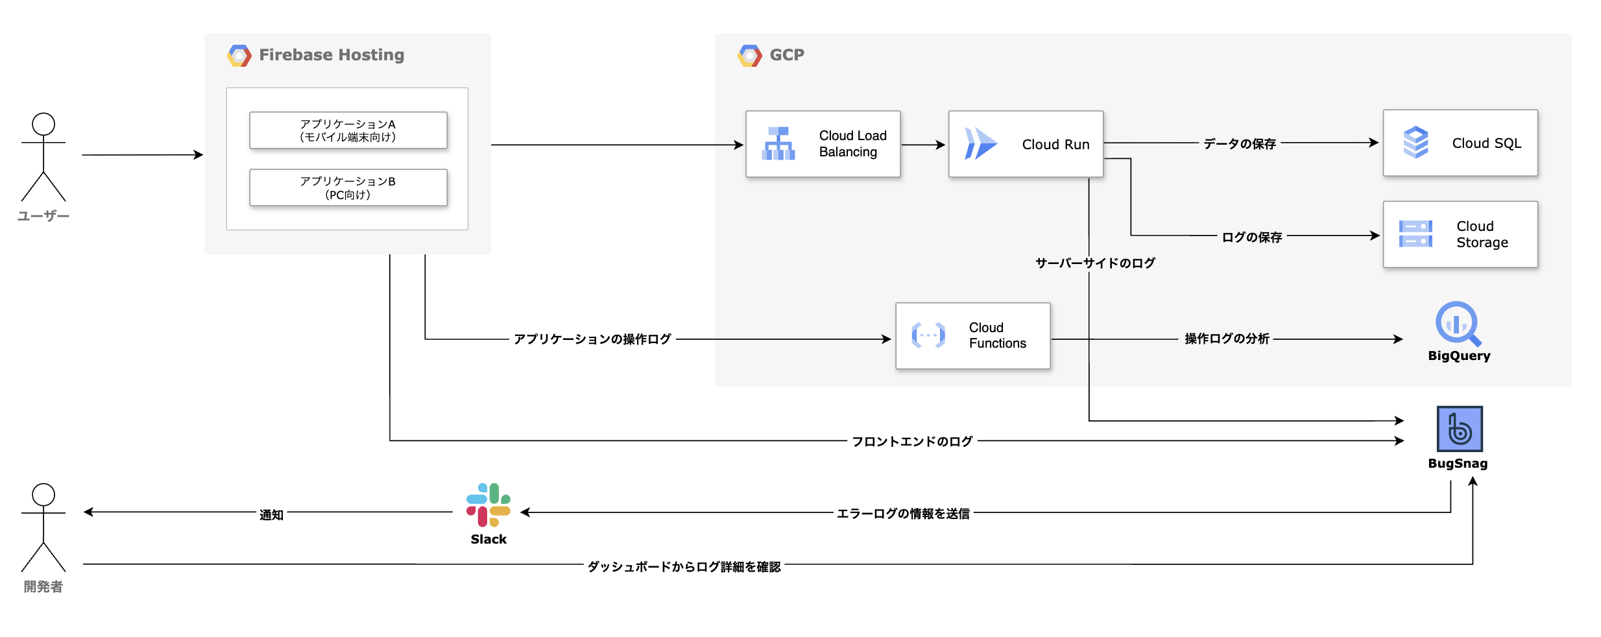Click the サーバーサイドのログ label

(x=1095, y=263)
